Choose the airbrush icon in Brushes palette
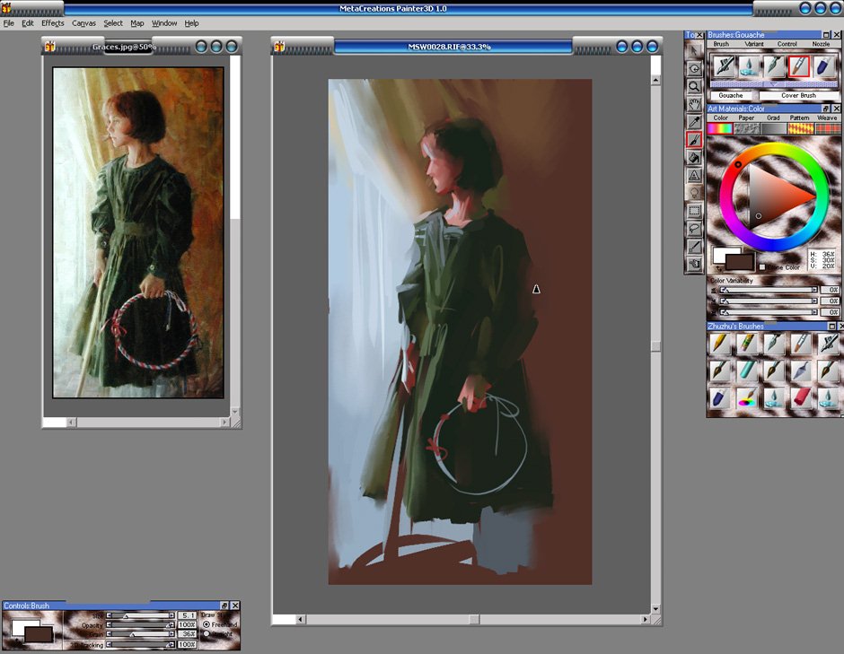The image size is (844, 654). [724, 66]
